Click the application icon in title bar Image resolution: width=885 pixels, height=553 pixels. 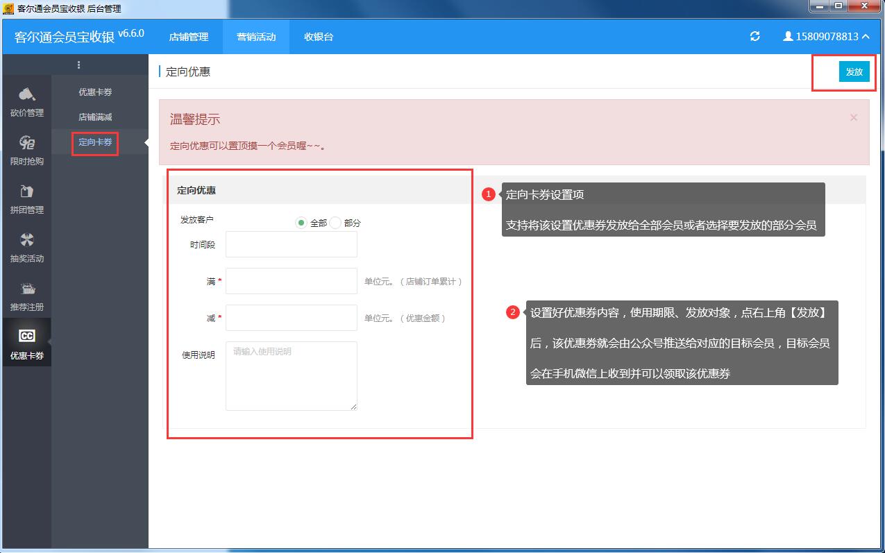(x=8, y=8)
